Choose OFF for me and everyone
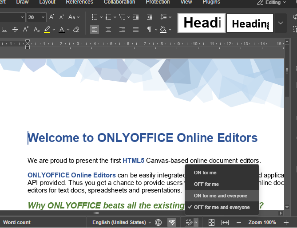297x228 pixels. [222, 207]
